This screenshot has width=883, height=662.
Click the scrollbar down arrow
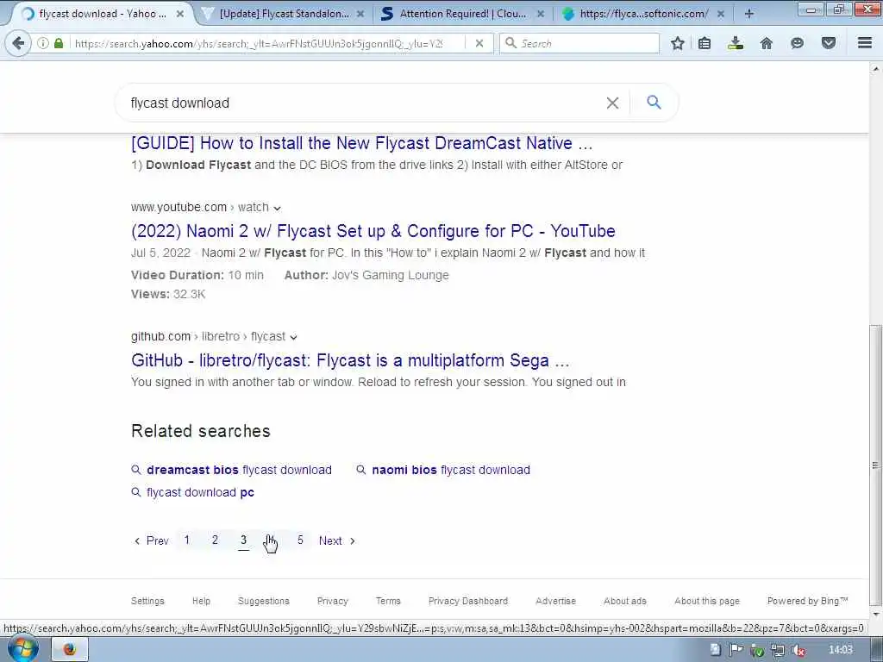pyautogui.click(x=875, y=614)
